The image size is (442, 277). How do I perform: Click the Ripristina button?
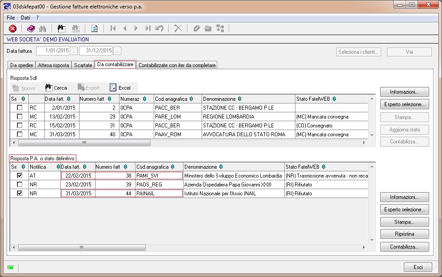[405, 234]
